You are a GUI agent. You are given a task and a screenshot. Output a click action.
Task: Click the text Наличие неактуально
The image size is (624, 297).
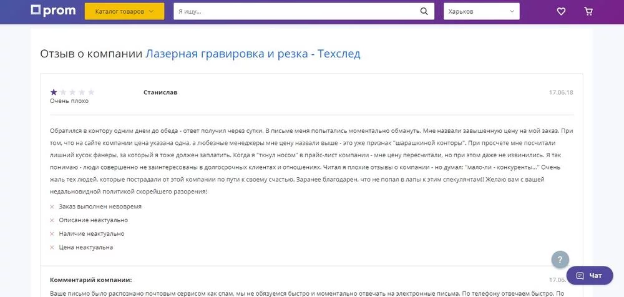pos(92,234)
